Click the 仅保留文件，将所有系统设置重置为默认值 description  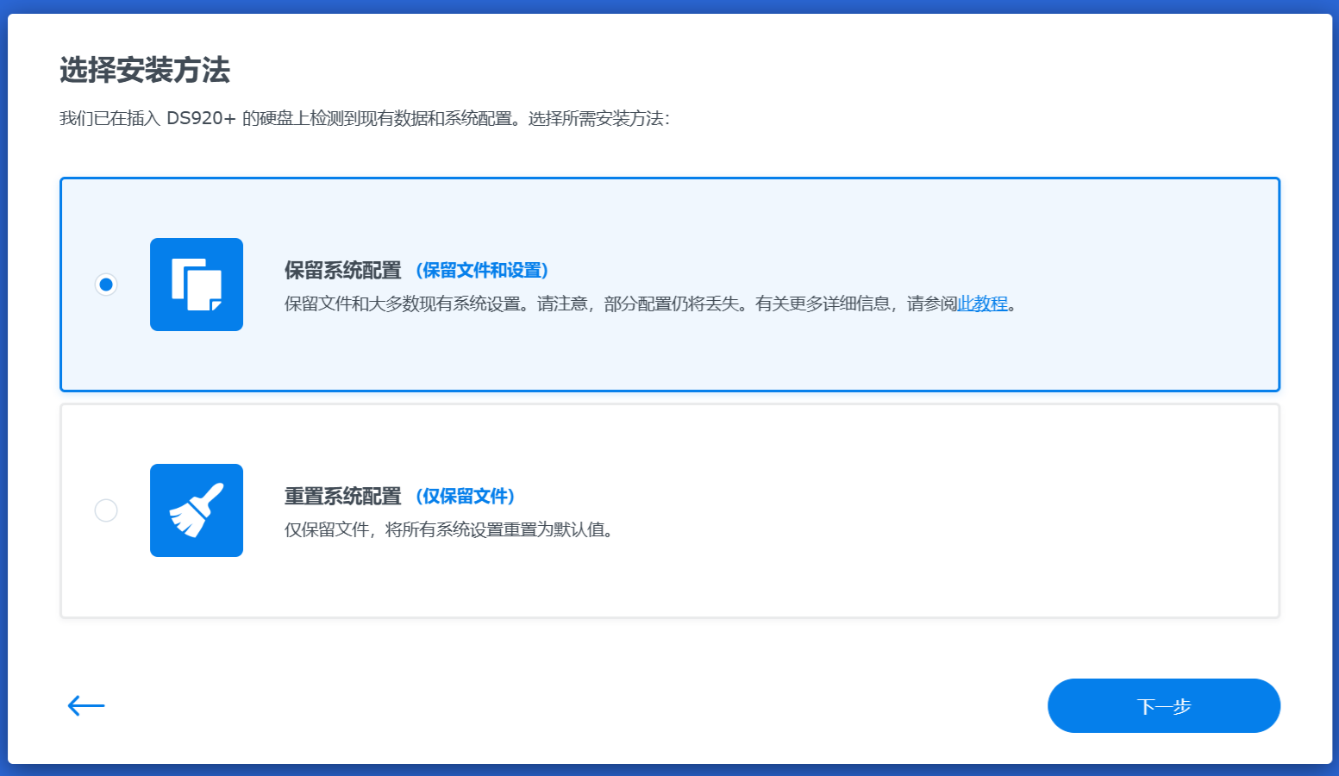[450, 529]
